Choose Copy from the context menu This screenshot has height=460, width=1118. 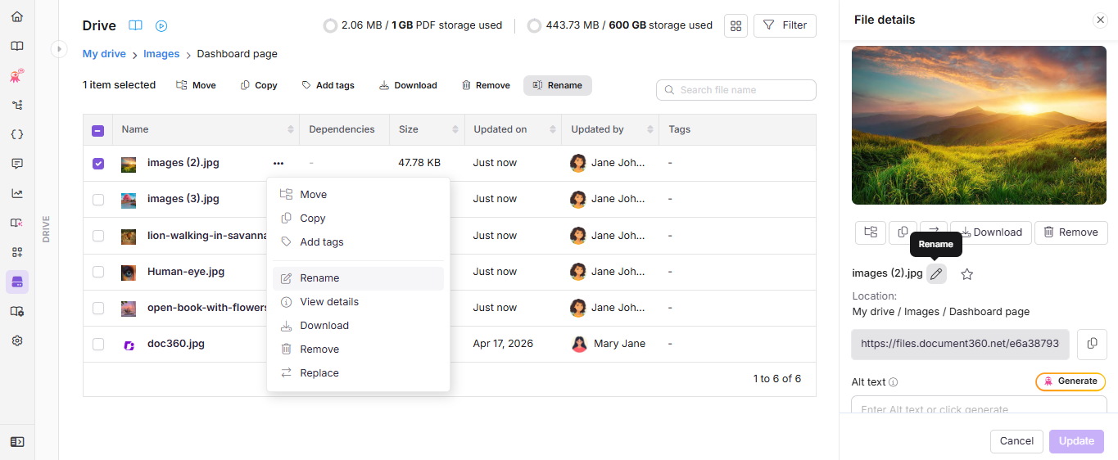click(x=358, y=219)
